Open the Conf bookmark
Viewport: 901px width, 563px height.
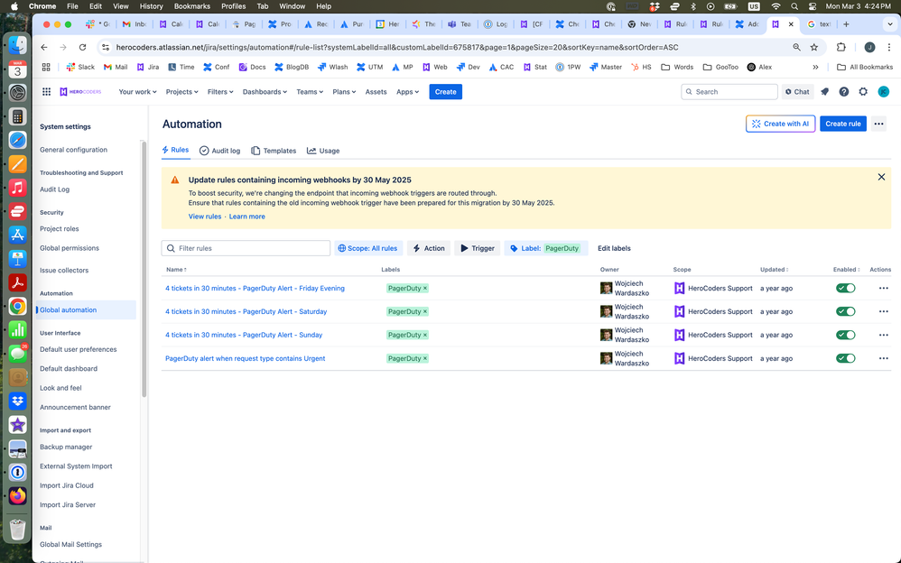tap(216, 67)
